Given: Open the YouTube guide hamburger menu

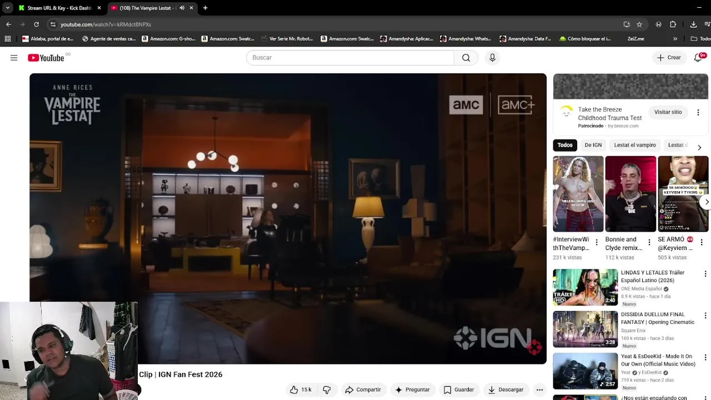Looking at the screenshot, I should [x=14, y=58].
